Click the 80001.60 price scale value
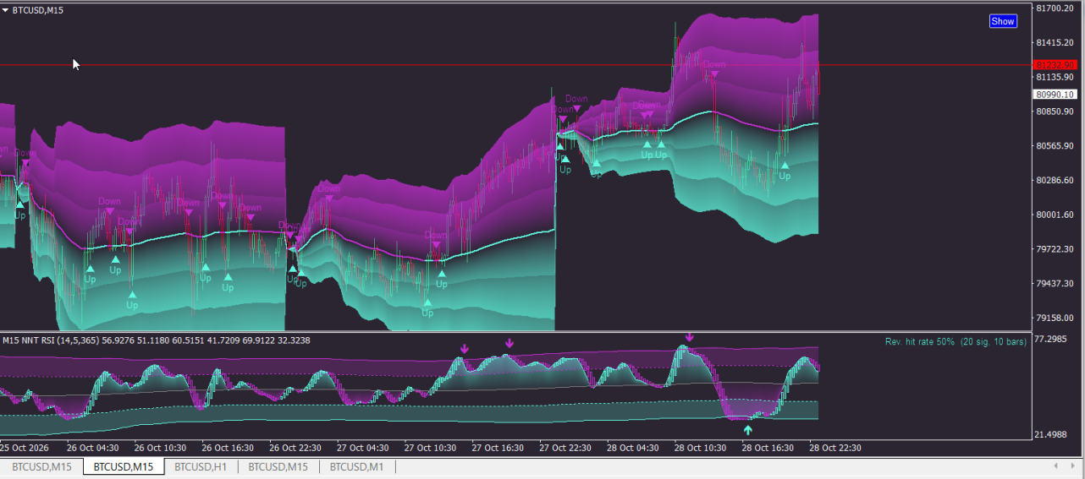The height and width of the screenshot is (479, 1085). coord(1055,215)
